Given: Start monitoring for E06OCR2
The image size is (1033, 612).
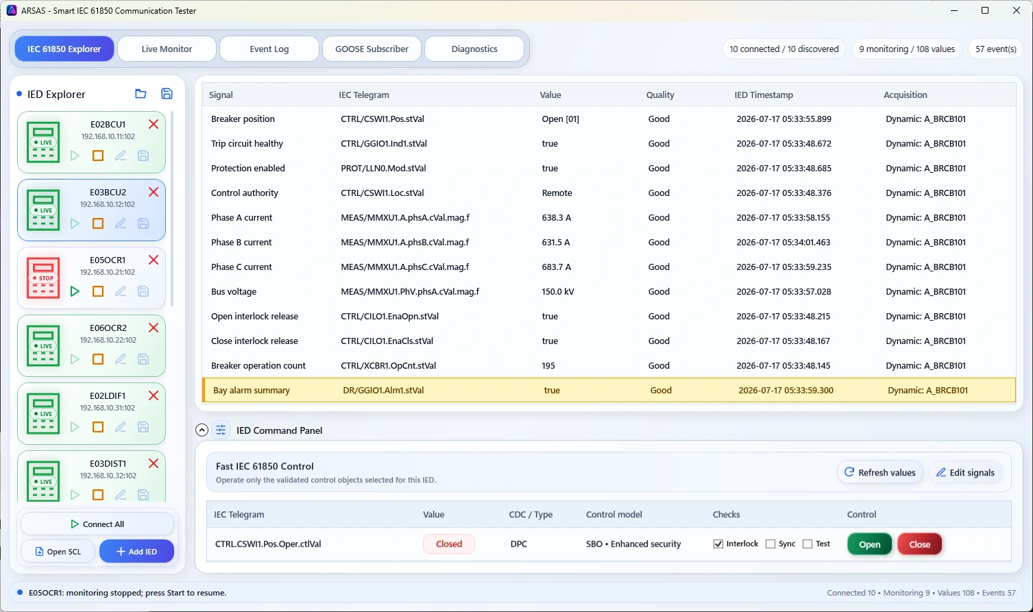Looking at the screenshot, I should click(75, 359).
